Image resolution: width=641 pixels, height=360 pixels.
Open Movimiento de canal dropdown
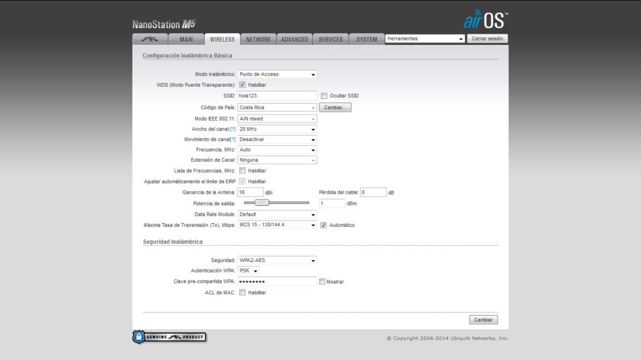point(277,139)
